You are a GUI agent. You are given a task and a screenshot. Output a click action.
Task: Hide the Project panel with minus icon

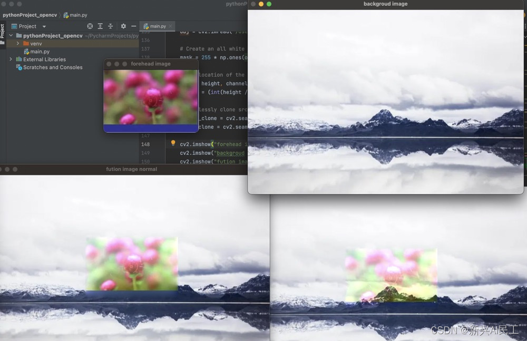134,26
